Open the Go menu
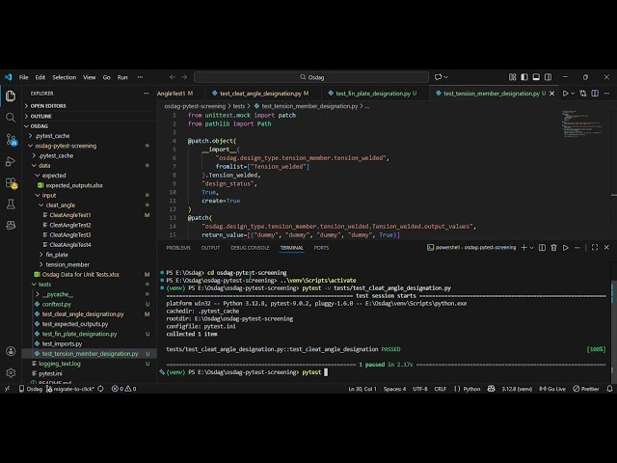The height and width of the screenshot is (463, 617). point(107,77)
